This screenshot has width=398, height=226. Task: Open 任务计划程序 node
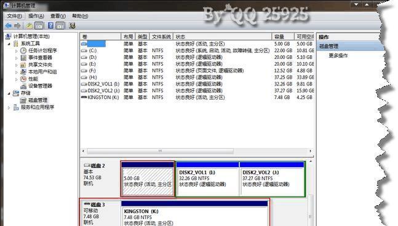tap(42, 50)
